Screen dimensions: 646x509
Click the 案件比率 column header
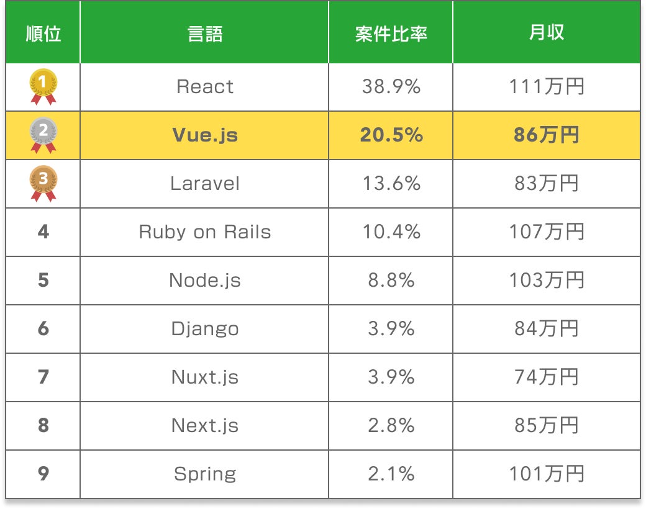point(391,33)
